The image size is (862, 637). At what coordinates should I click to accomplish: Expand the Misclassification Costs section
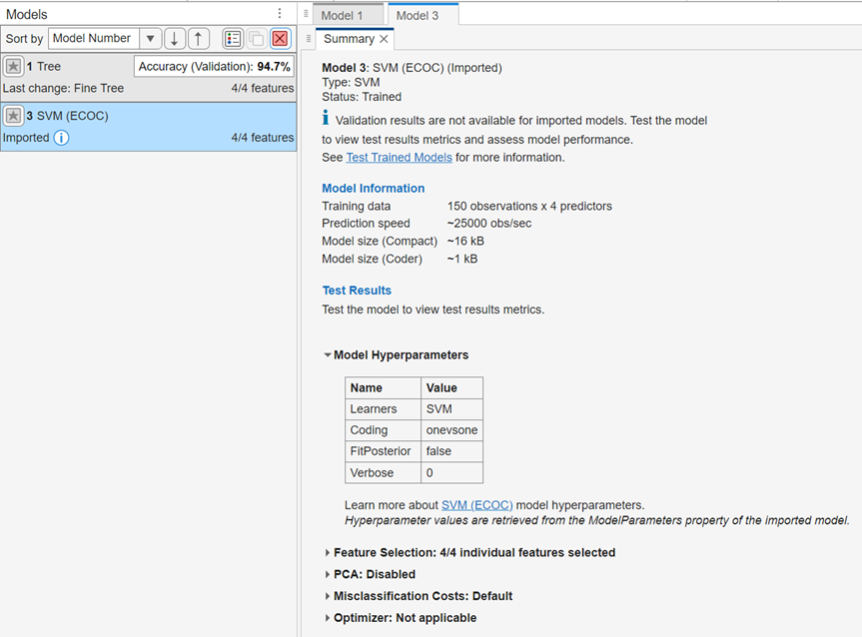pos(328,596)
